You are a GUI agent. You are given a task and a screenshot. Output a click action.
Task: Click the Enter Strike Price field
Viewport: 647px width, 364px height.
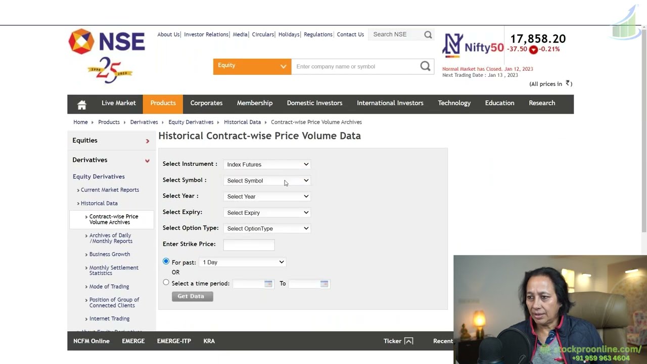pyautogui.click(x=249, y=245)
